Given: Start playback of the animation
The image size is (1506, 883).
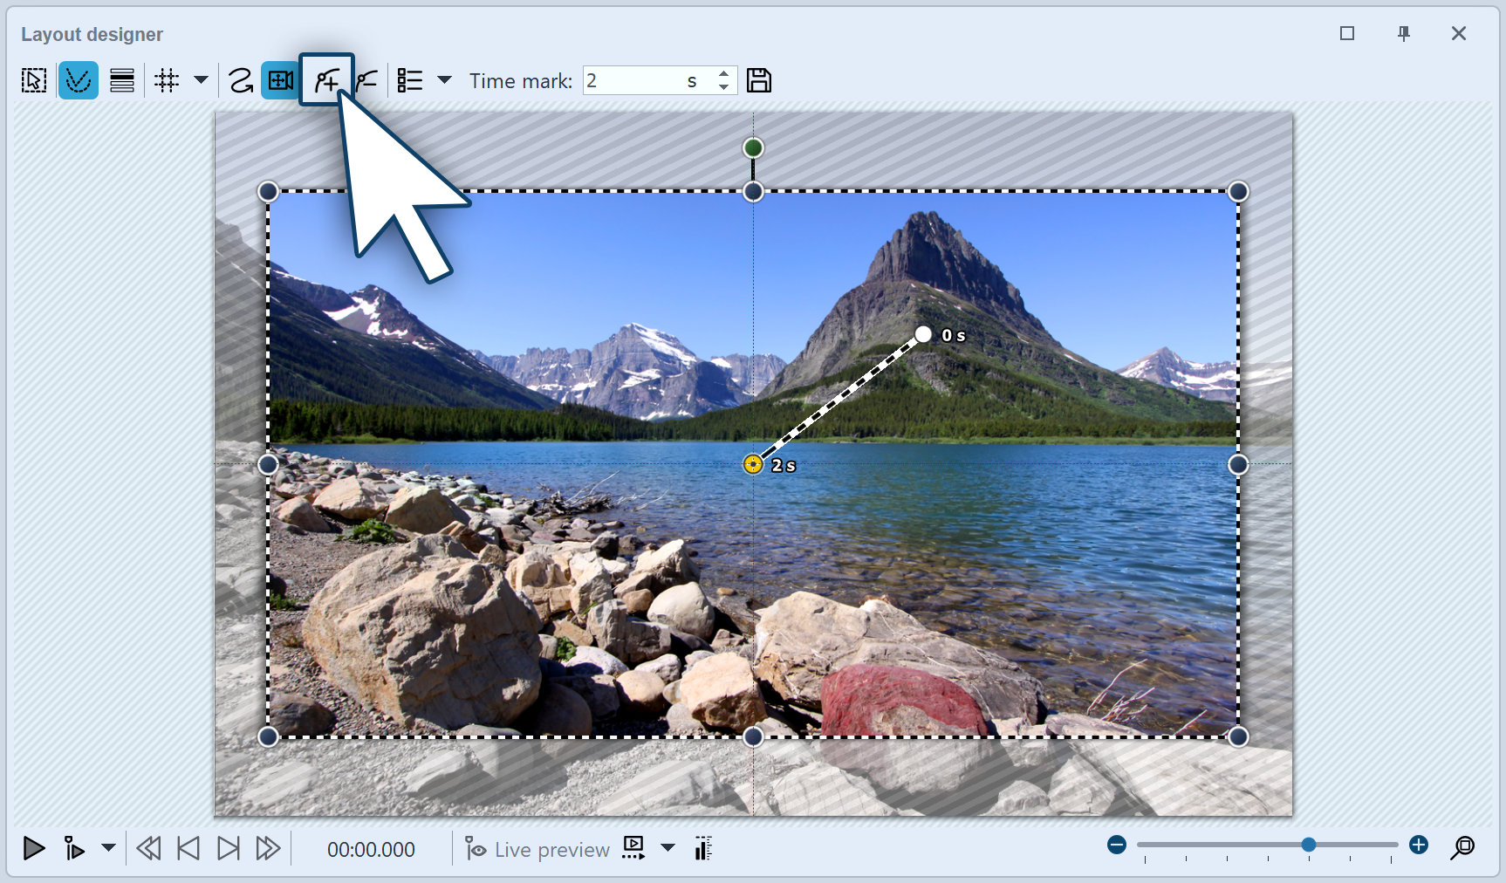Looking at the screenshot, I should point(33,848).
